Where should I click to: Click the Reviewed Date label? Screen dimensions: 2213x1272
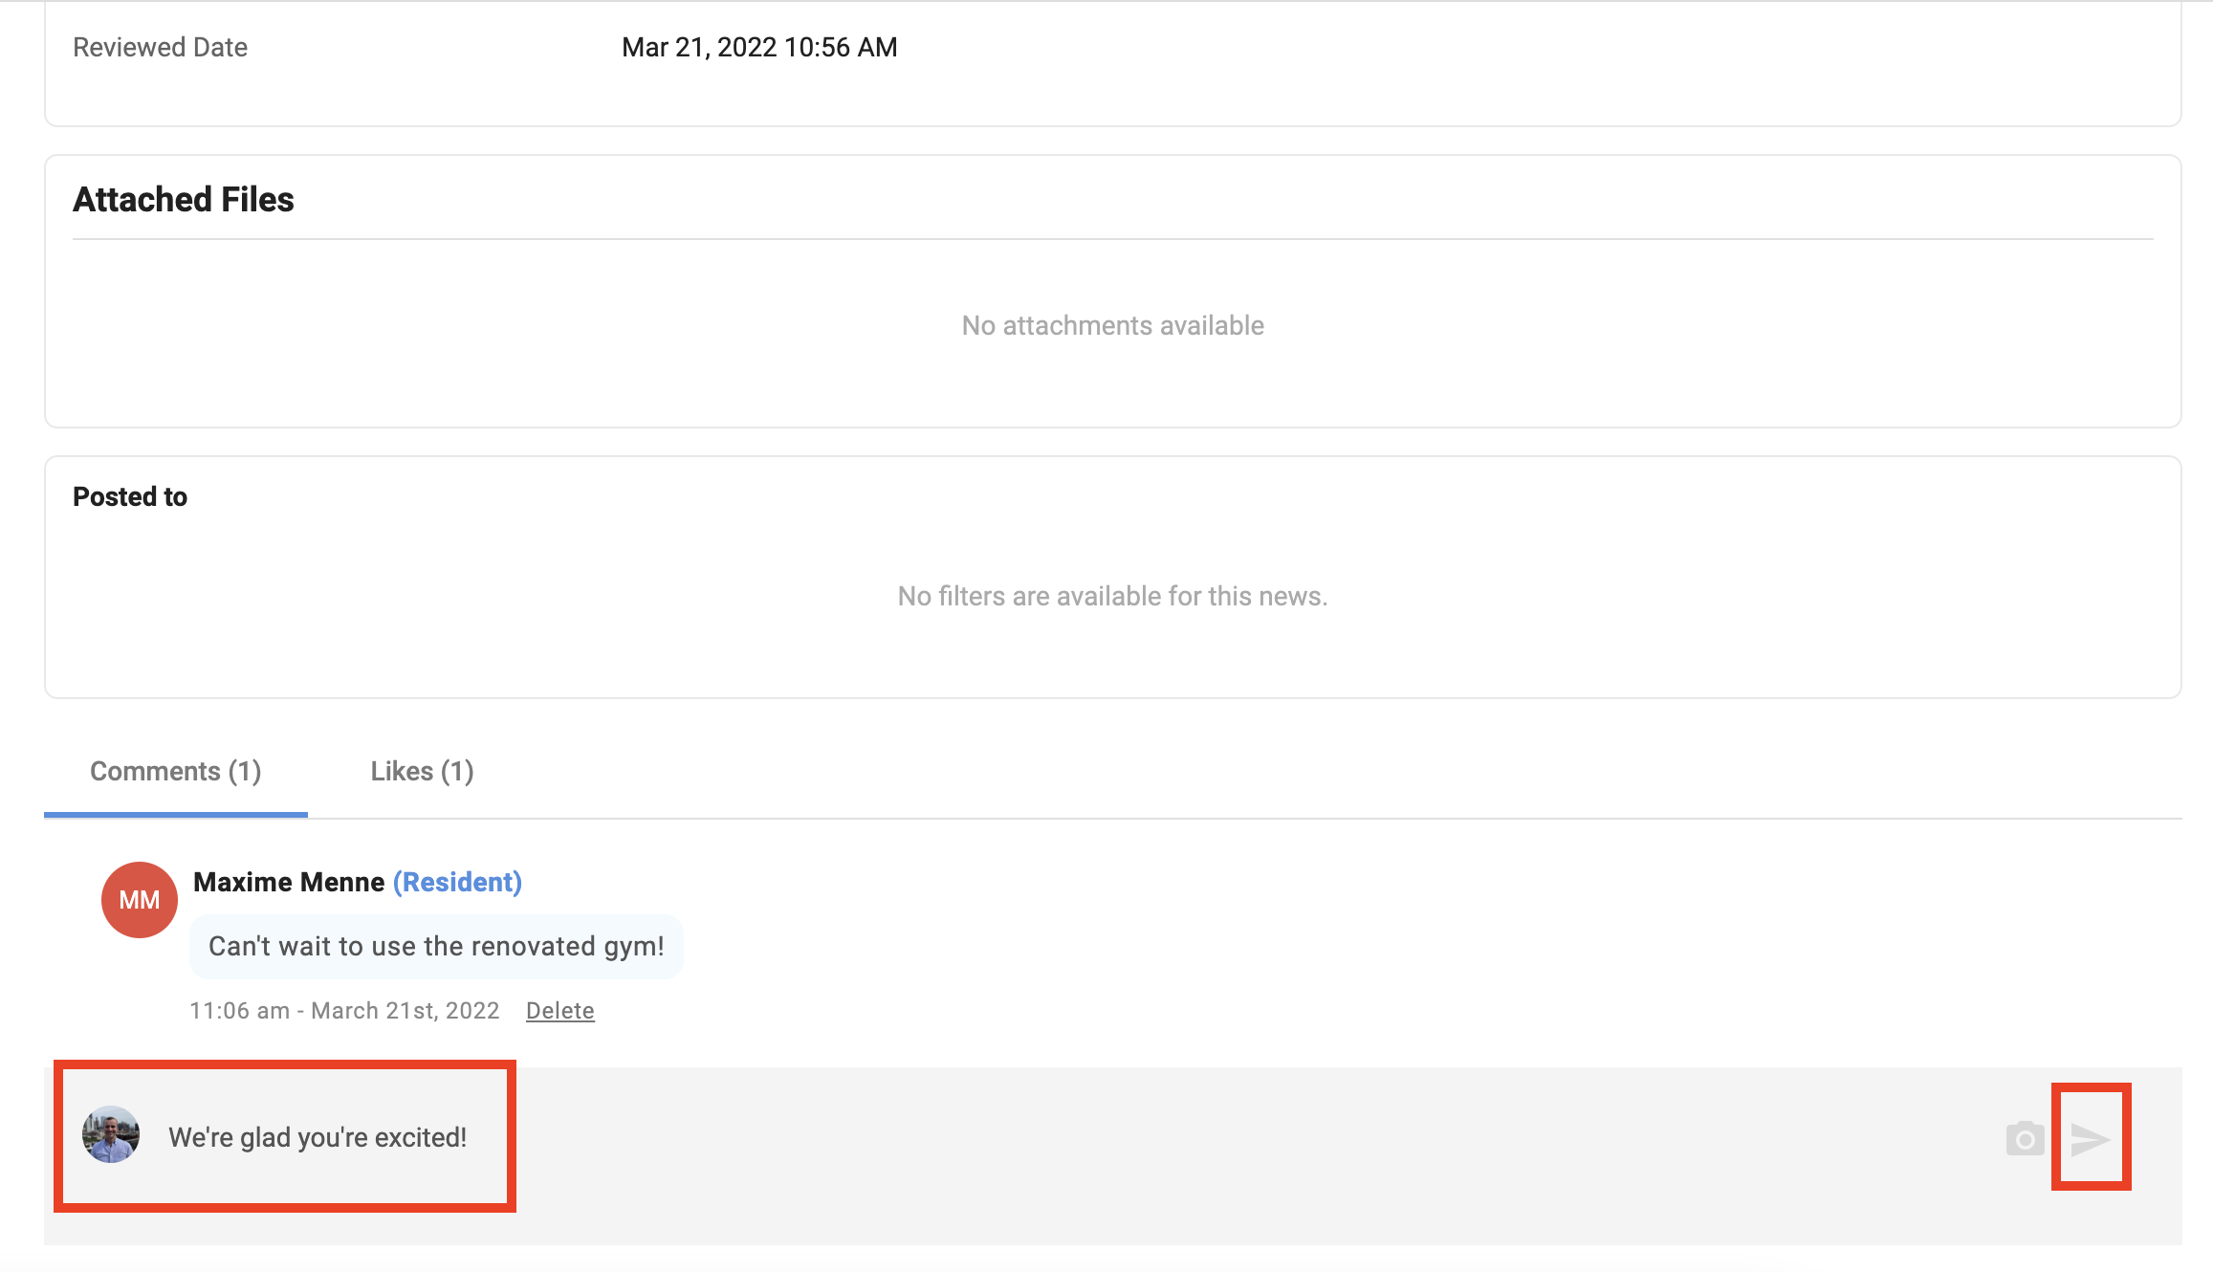click(160, 48)
